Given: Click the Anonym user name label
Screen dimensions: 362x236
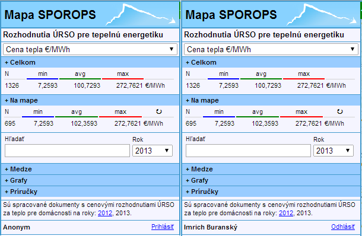Looking at the screenshot, I should pos(17,227).
